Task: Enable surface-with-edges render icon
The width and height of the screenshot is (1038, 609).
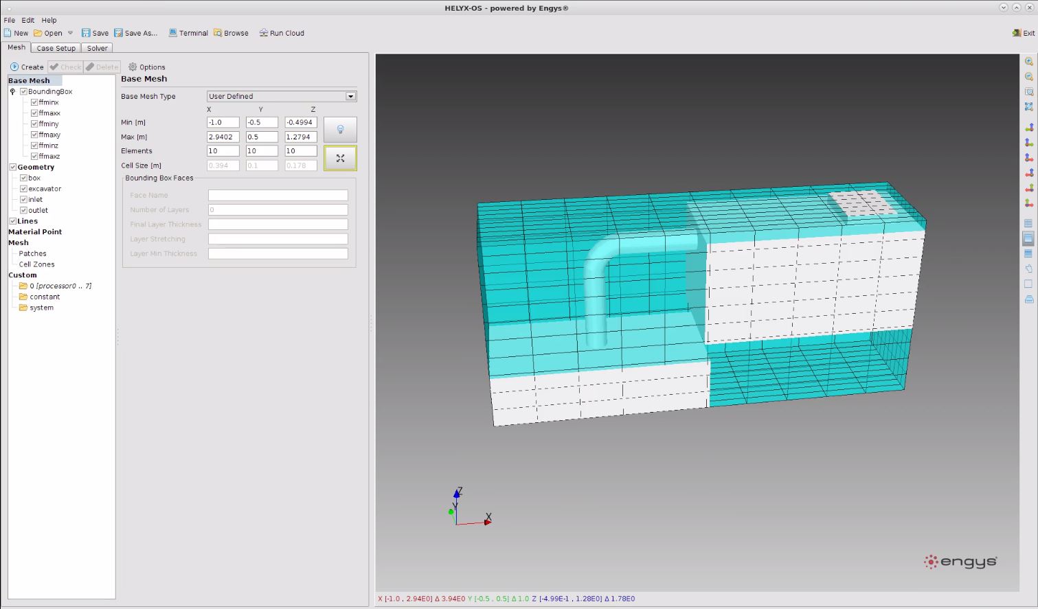Action: point(1028,253)
